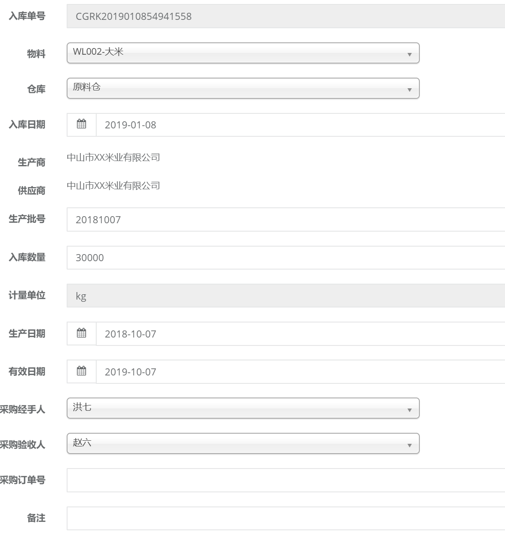This screenshot has height=540, width=505.
Task: Click the disabled 计量单位 field showing kg
Action: tap(286, 296)
